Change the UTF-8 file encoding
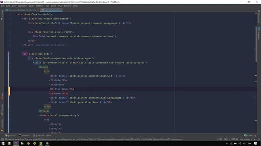The height and width of the screenshot is (146, 261). coord(235,139)
